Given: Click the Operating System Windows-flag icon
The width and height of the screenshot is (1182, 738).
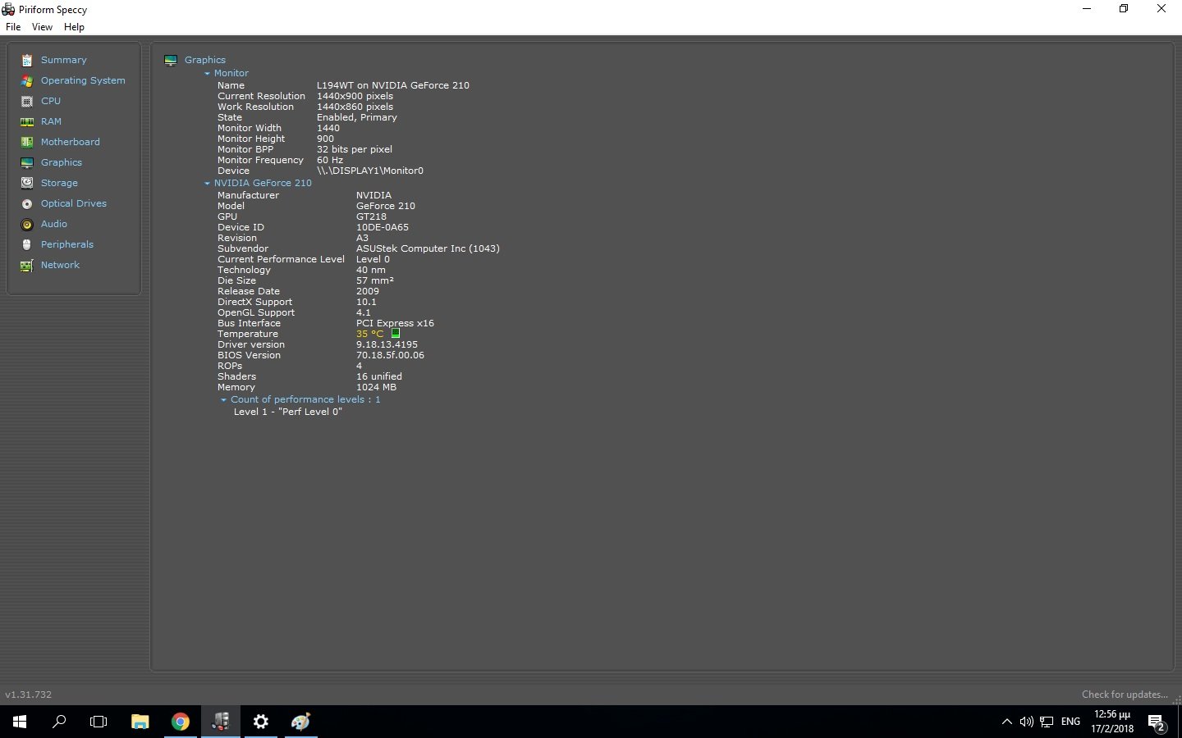Looking at the screenshot, I should coord(27,80).
